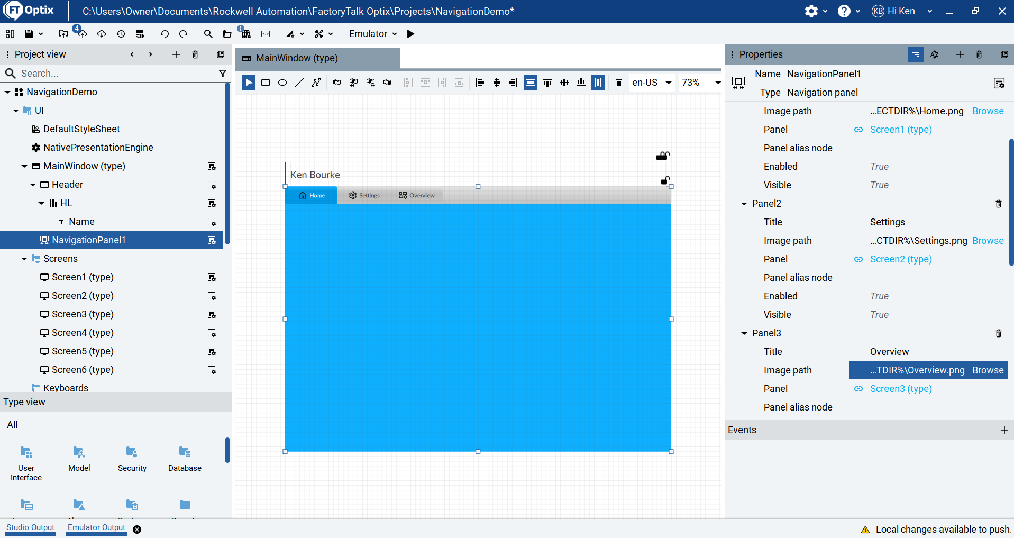Toggle the lock icon above the canvas
Screen dimensions: 1014x538
[662, 156]
